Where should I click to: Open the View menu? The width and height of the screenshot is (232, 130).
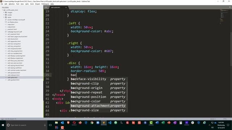pyautogui.click(x=22, y=4)
